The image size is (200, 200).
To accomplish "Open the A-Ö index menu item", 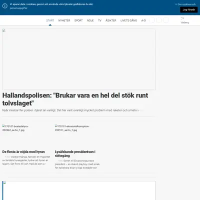I will tap(143, 20).
